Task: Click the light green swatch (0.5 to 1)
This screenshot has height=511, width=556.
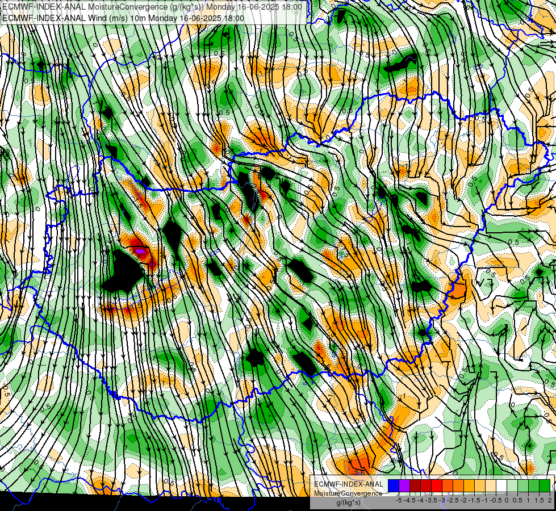Action: [x=523, y=485]
